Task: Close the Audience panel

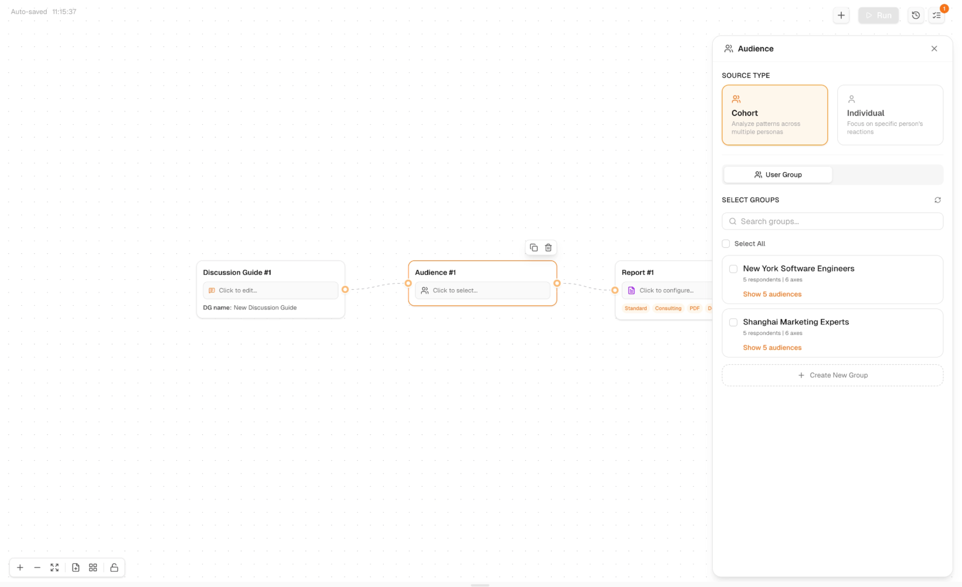Action: coord(934,49)
